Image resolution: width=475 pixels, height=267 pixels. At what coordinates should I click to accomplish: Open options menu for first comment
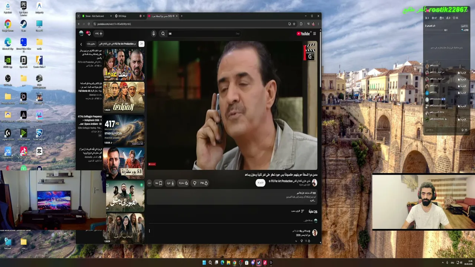pyautogui.click(x=149, y=231)
